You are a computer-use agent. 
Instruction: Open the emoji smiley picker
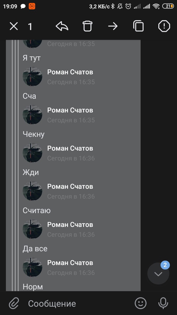point(141,303)
